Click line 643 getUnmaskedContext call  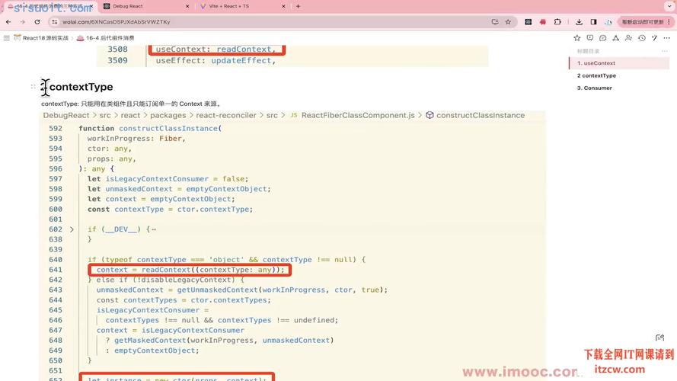[x=242, y=290]
